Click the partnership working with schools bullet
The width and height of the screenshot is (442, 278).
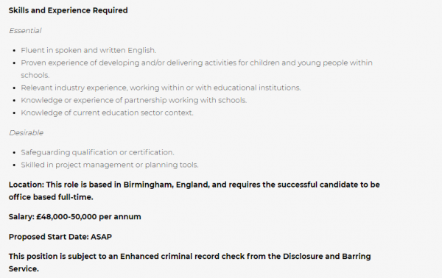pos(133,100)
